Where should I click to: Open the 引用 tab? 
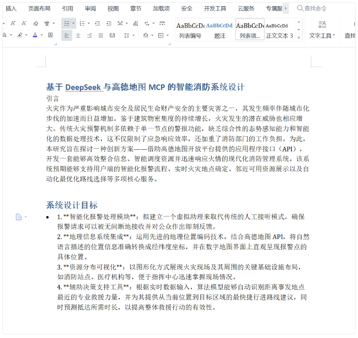pyautogui.click(x=68, y=9)
